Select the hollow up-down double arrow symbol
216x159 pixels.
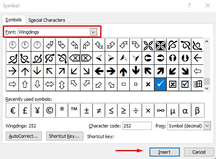tap(62, 84)
